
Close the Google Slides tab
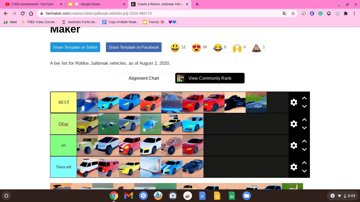124,4
